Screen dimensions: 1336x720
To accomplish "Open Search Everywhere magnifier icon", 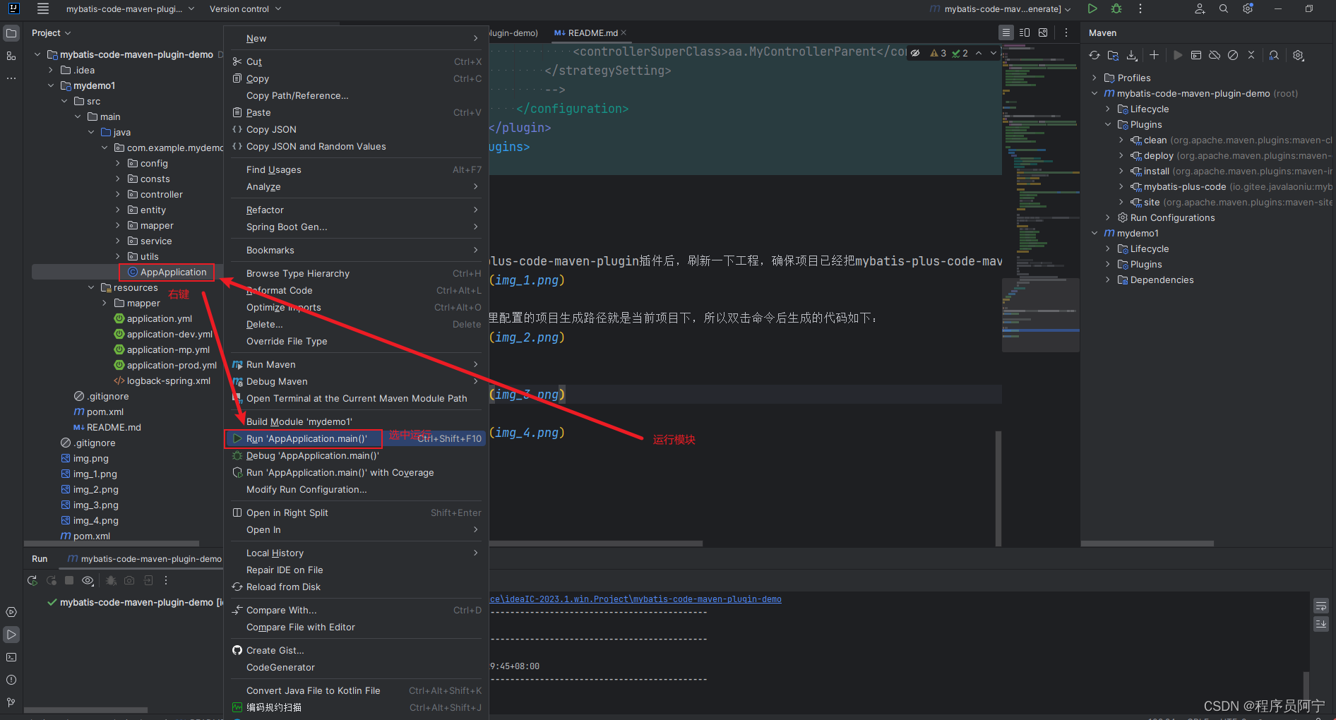I will click(x=1224, y=8).
